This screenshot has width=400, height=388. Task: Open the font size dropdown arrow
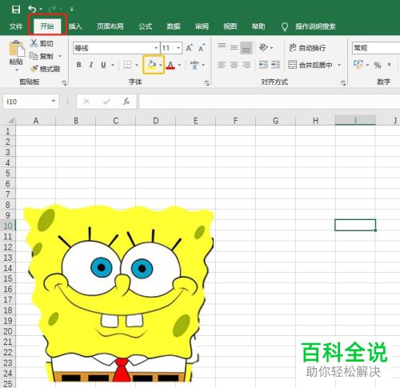[x=178, y=48]
